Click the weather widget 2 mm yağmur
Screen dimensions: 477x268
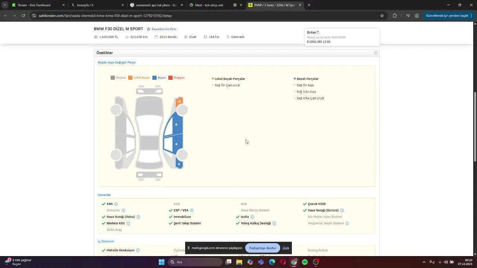19,262
